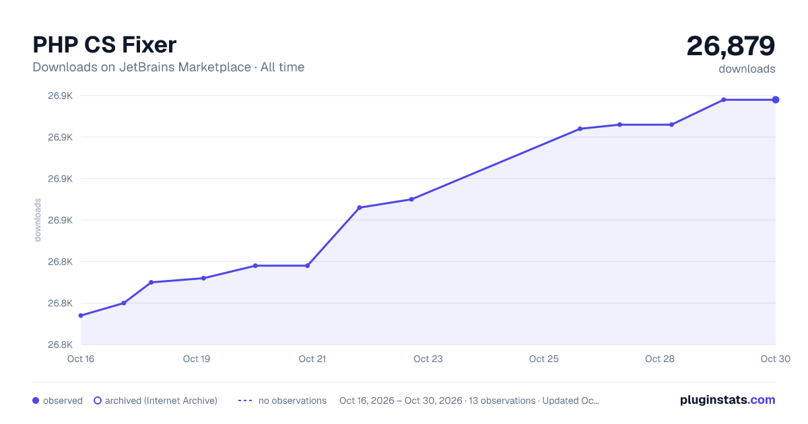Click the 26,879 total downloads figure

[731, 46]
